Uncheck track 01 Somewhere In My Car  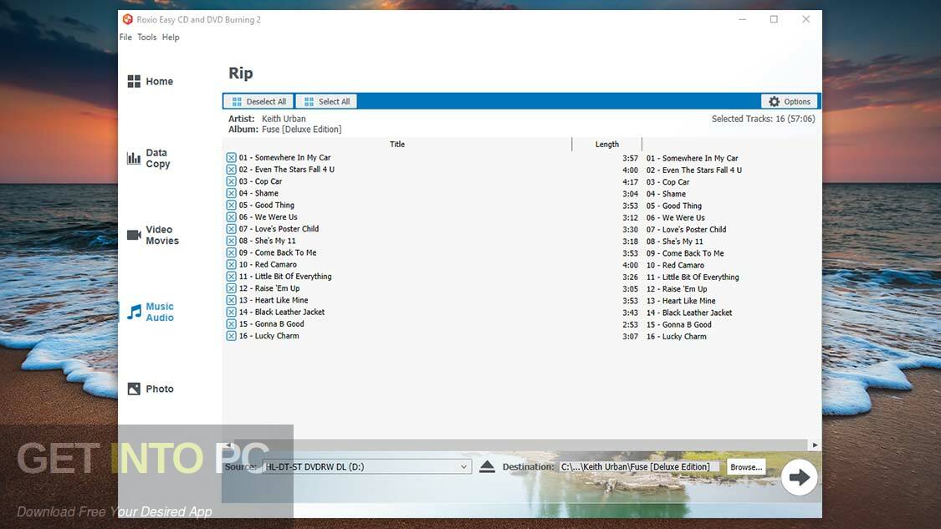coord(231,158)
